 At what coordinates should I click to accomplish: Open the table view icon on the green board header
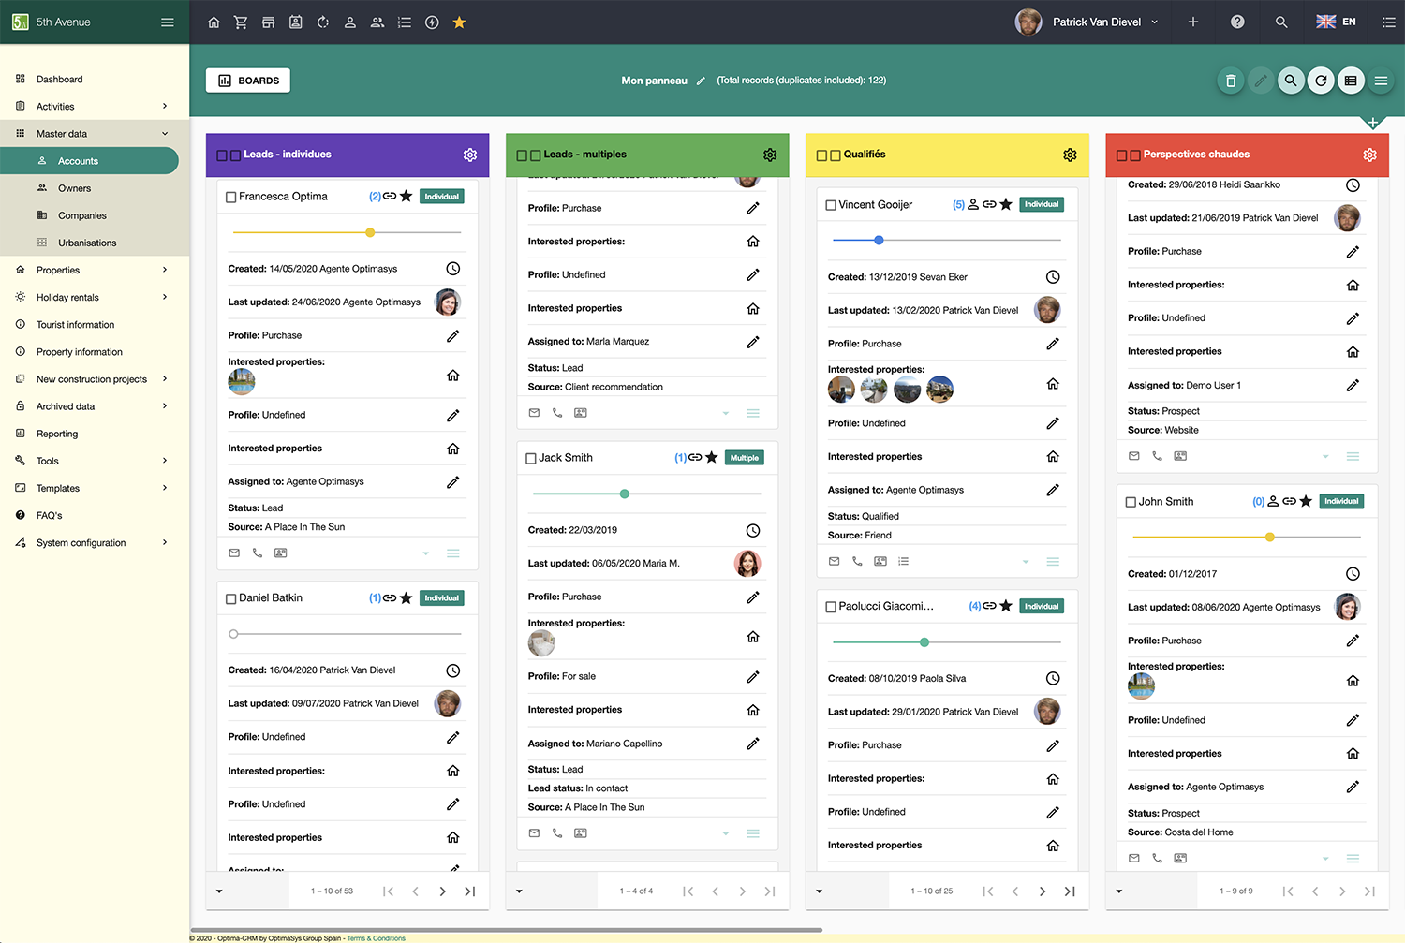tap(1351, 81)
